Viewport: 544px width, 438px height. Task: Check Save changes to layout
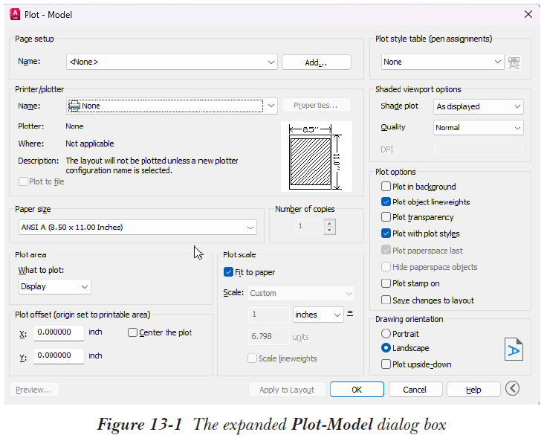pyautogui.click(x=386, y=300)
